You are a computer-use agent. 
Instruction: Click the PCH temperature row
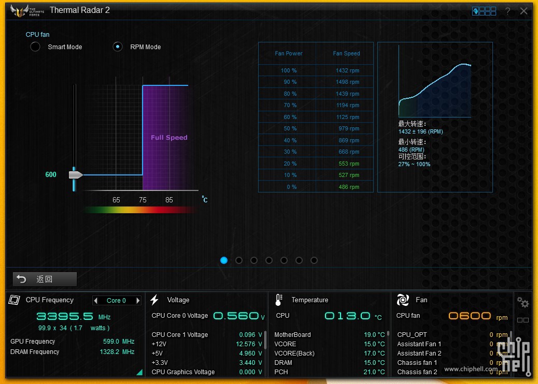coord(330,372)
